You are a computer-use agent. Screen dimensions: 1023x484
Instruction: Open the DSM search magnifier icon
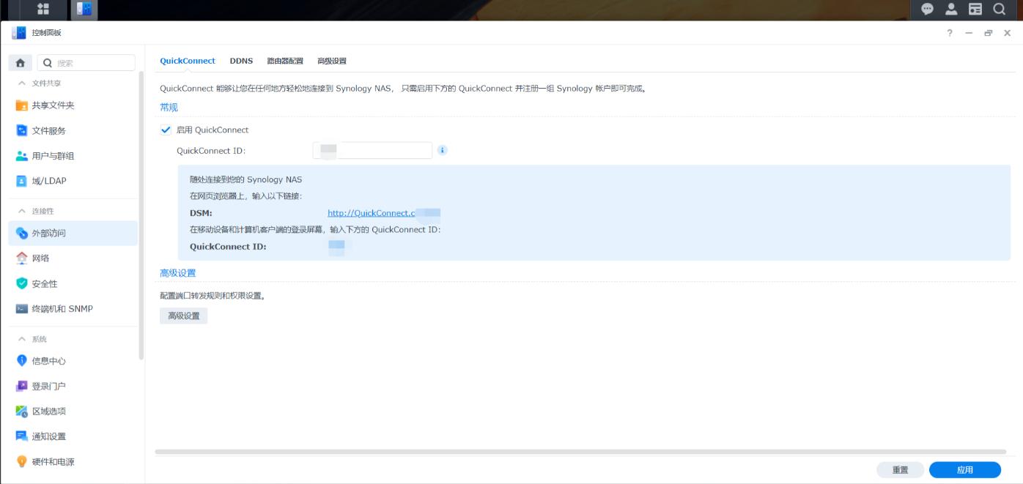point(999,9)
